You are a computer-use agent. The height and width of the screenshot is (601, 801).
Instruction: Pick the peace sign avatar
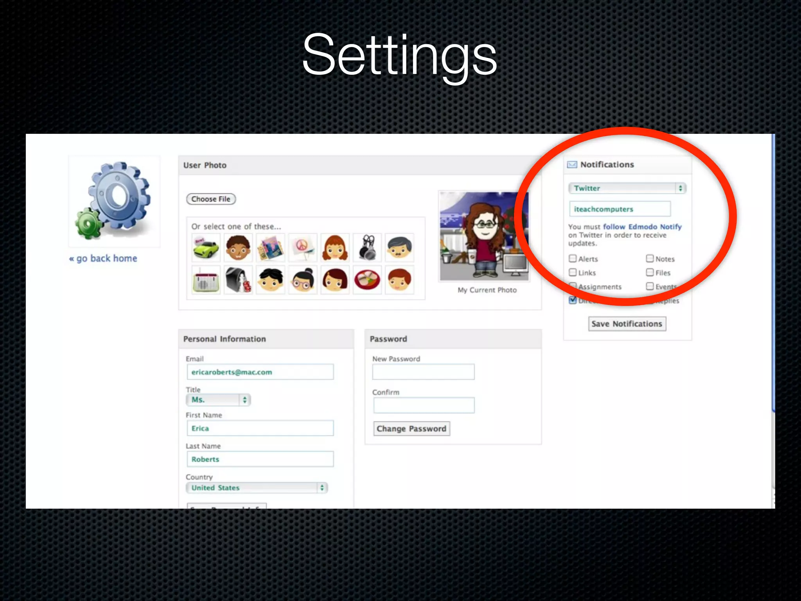tap(302, 248)
